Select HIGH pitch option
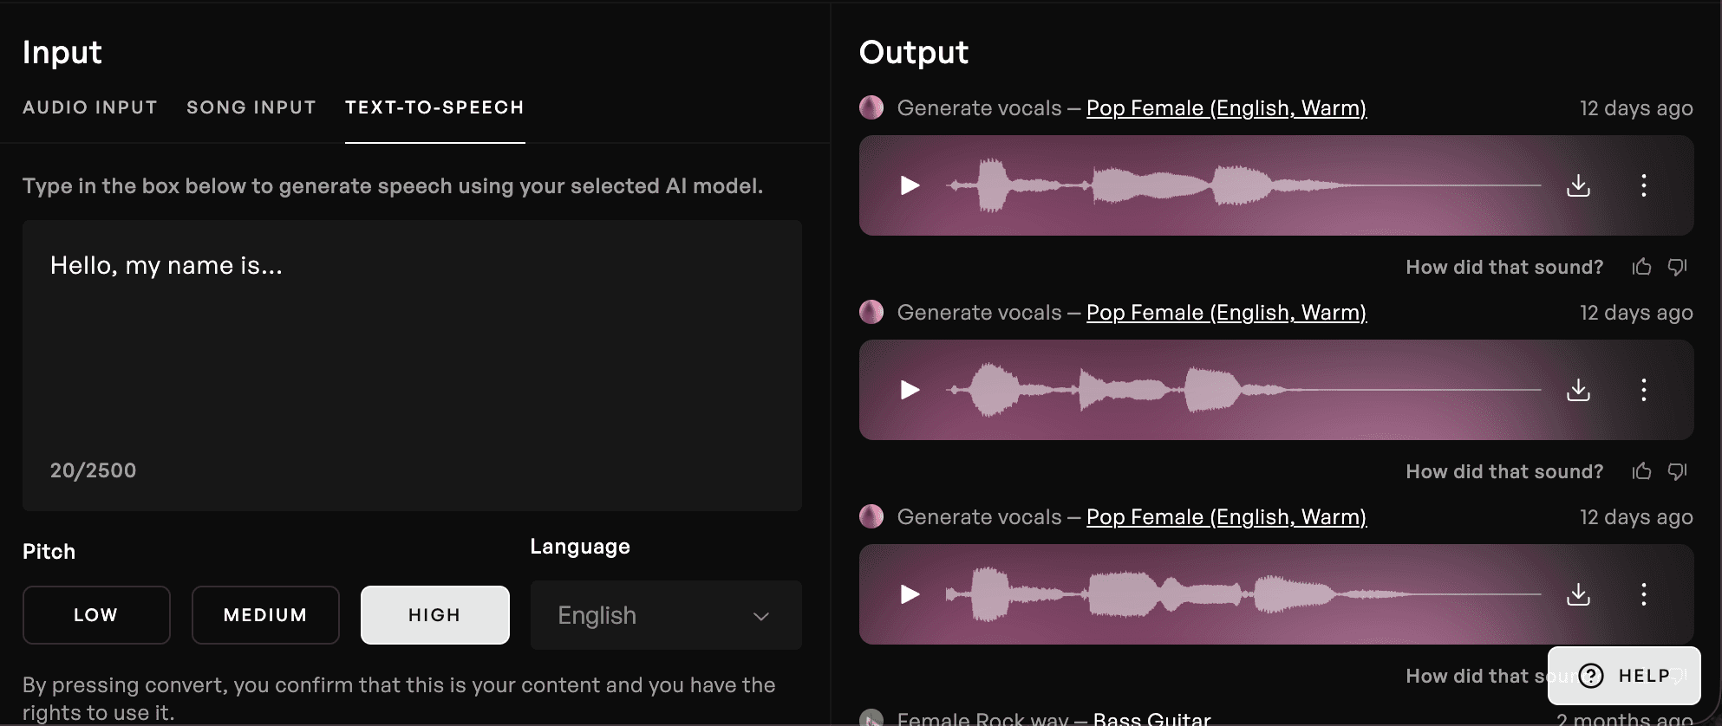This screenshot has height=726, width=1722. tap(435, 615)
